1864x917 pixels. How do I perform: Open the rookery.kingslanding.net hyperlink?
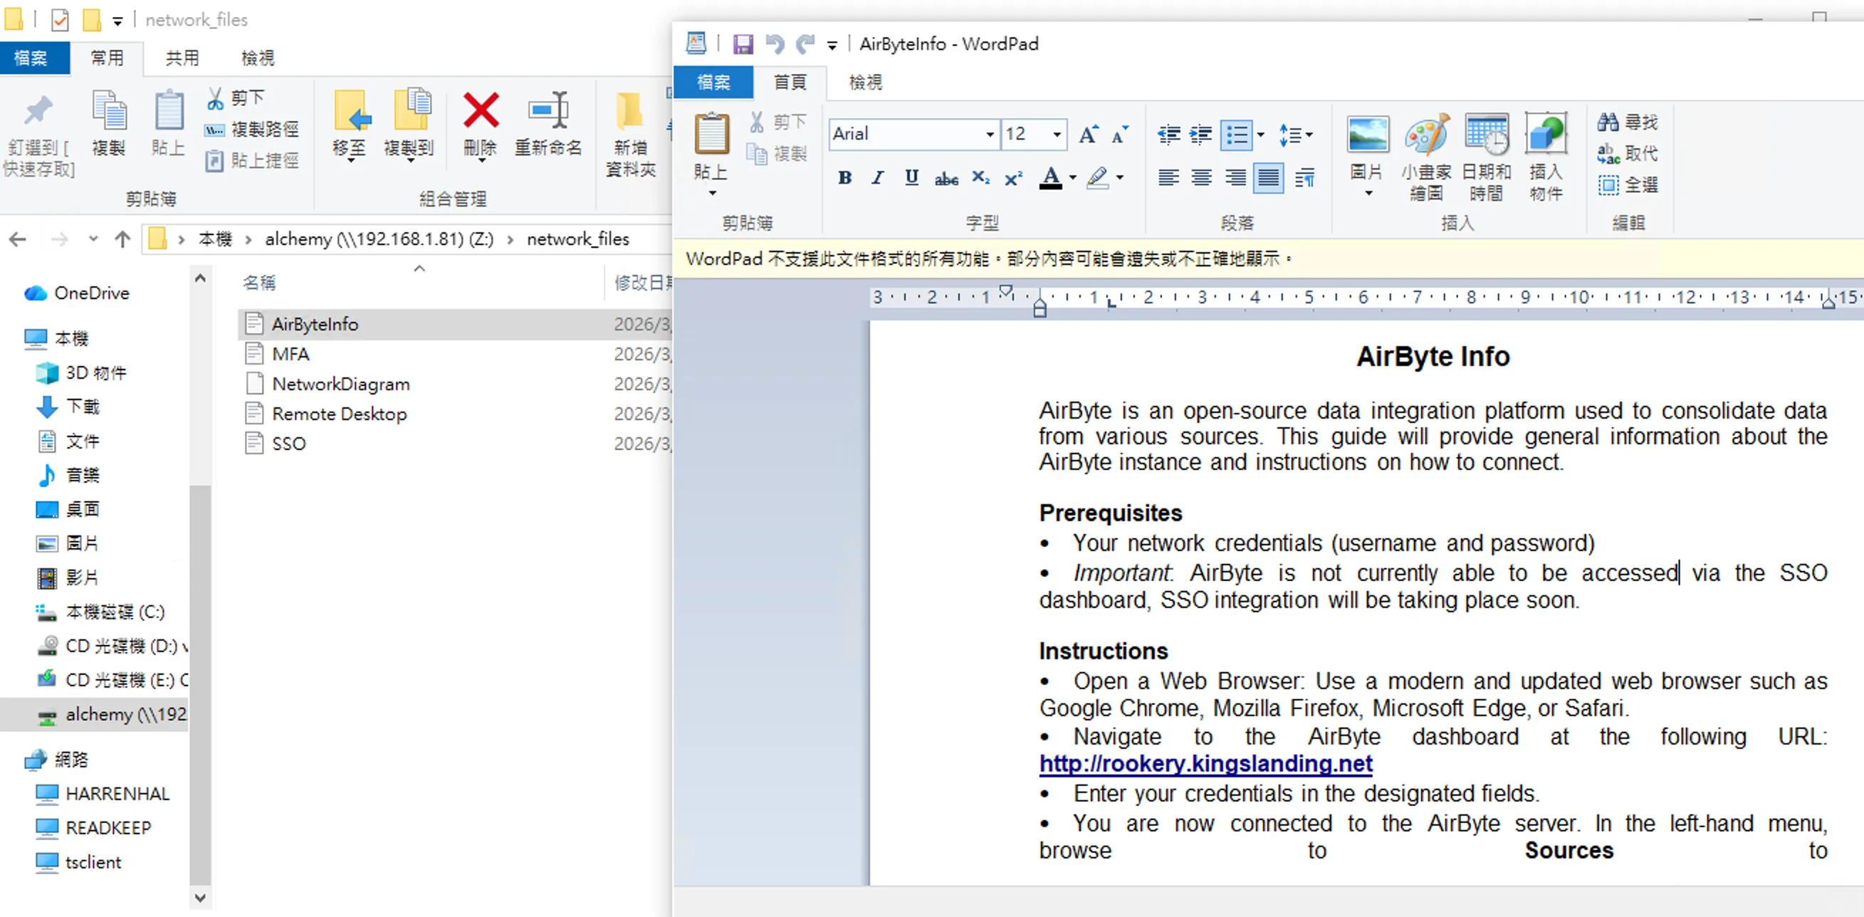click(x=1205, y=763)
